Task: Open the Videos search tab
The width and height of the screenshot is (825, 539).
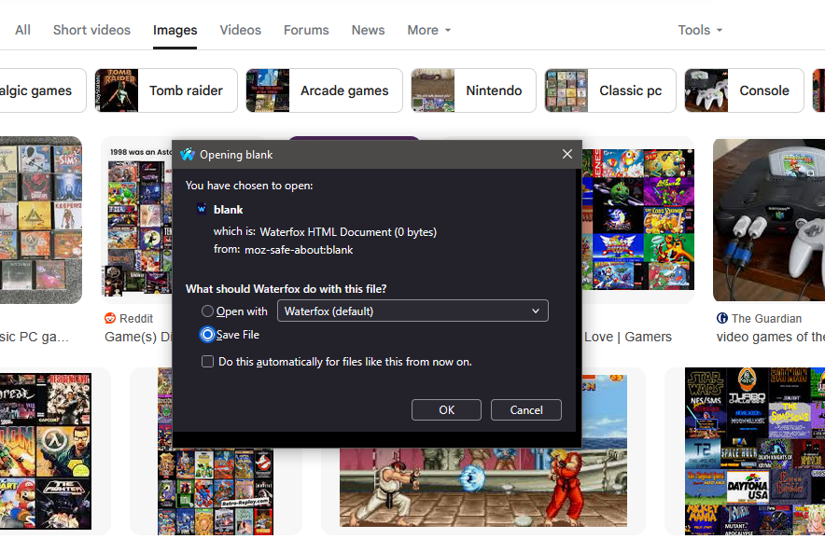Action: pos(241,30)
